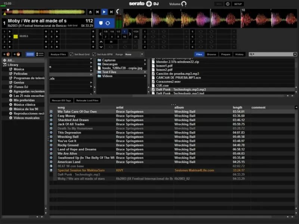299x224 pixels.
Task: Toggle the Set Auto BPM checkbox
Action: (x=93, y=55)
